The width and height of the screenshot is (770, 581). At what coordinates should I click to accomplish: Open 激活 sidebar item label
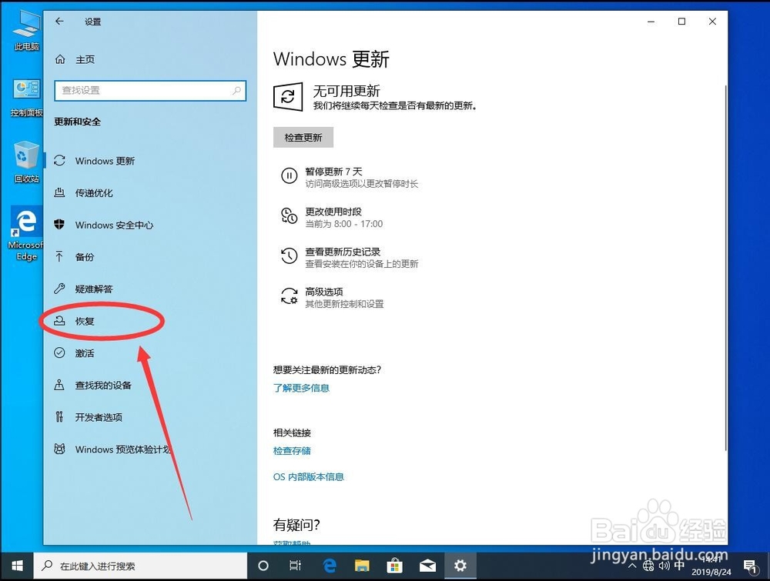pyautogui.click(x=85, y=353)
